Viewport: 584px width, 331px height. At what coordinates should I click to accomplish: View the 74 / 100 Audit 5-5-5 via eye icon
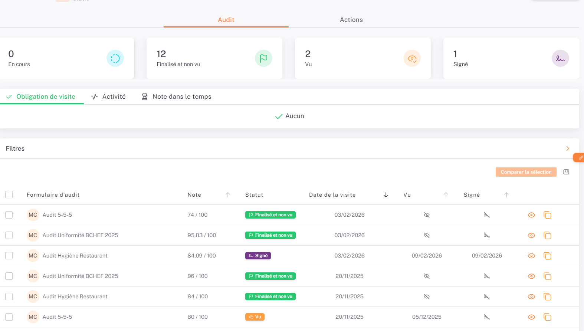pos(531,215)
